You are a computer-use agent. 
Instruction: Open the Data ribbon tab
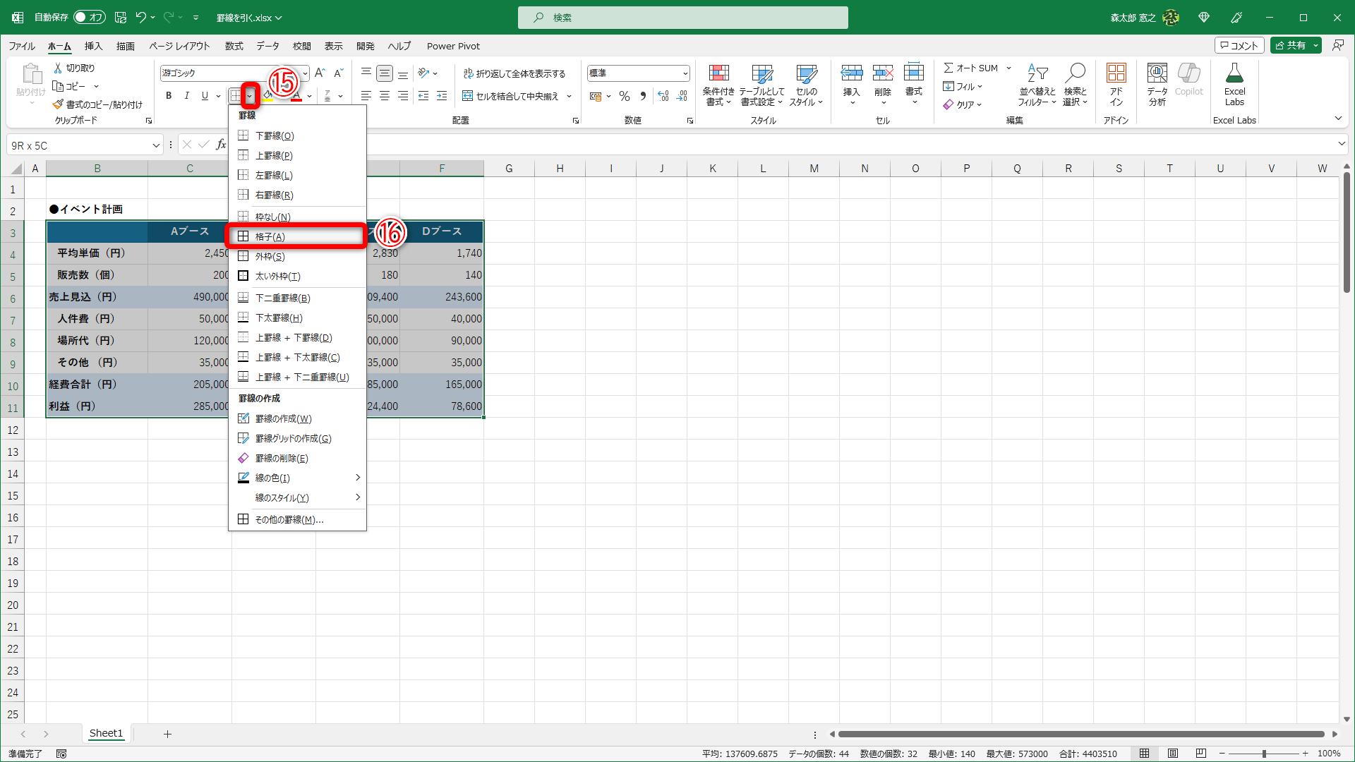point(267,46)
